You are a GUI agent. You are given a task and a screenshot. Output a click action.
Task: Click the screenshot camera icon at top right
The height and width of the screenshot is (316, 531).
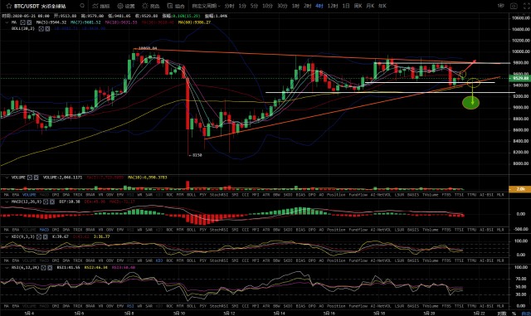514,6
